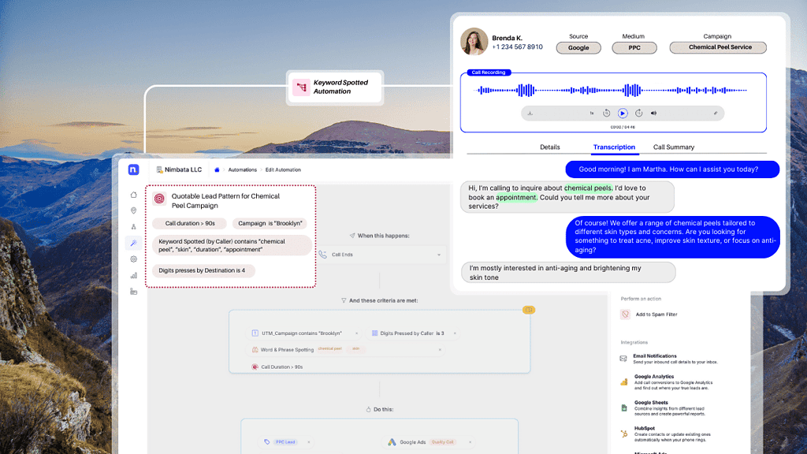
Task: Open the settings gear in sidebar
Action: (x=133, y=259)
